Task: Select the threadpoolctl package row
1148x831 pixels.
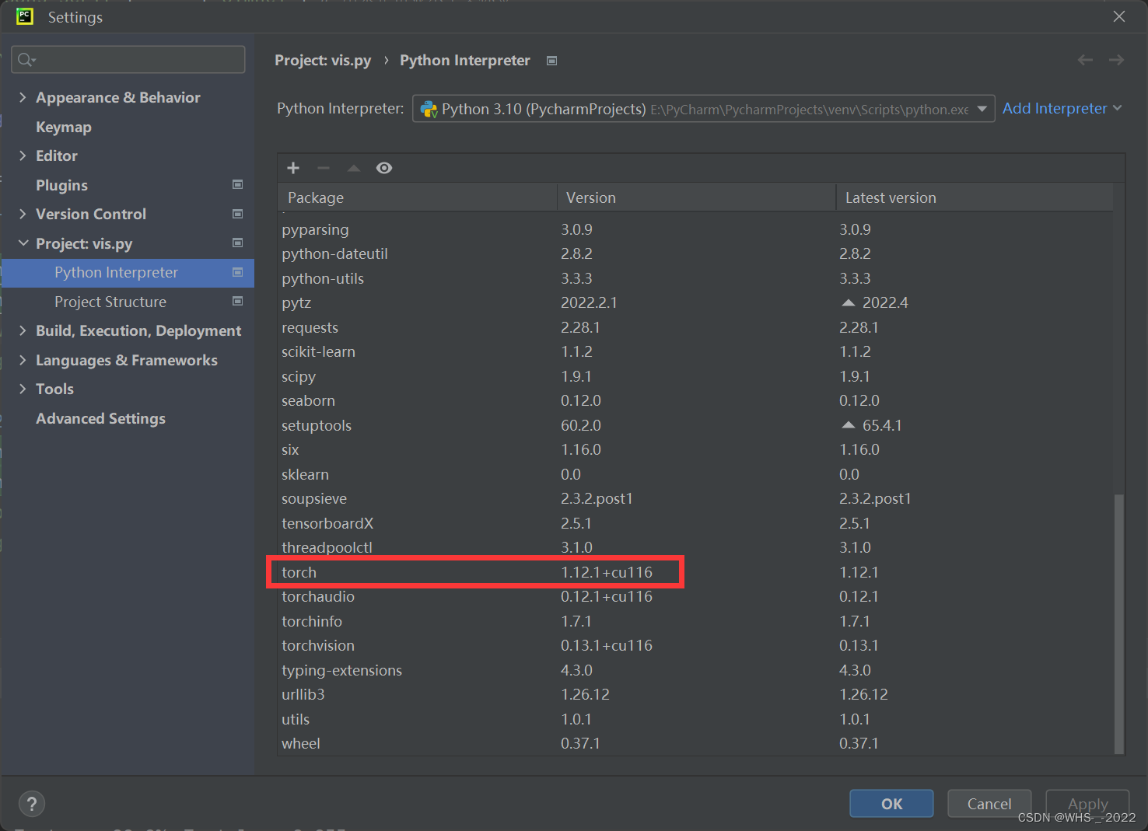Action: pyautogui.click(x=696, y=547)
